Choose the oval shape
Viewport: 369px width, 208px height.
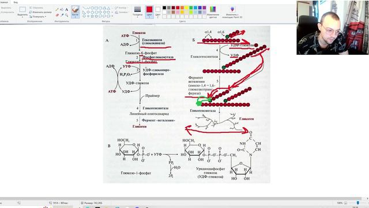coord(92,8)
